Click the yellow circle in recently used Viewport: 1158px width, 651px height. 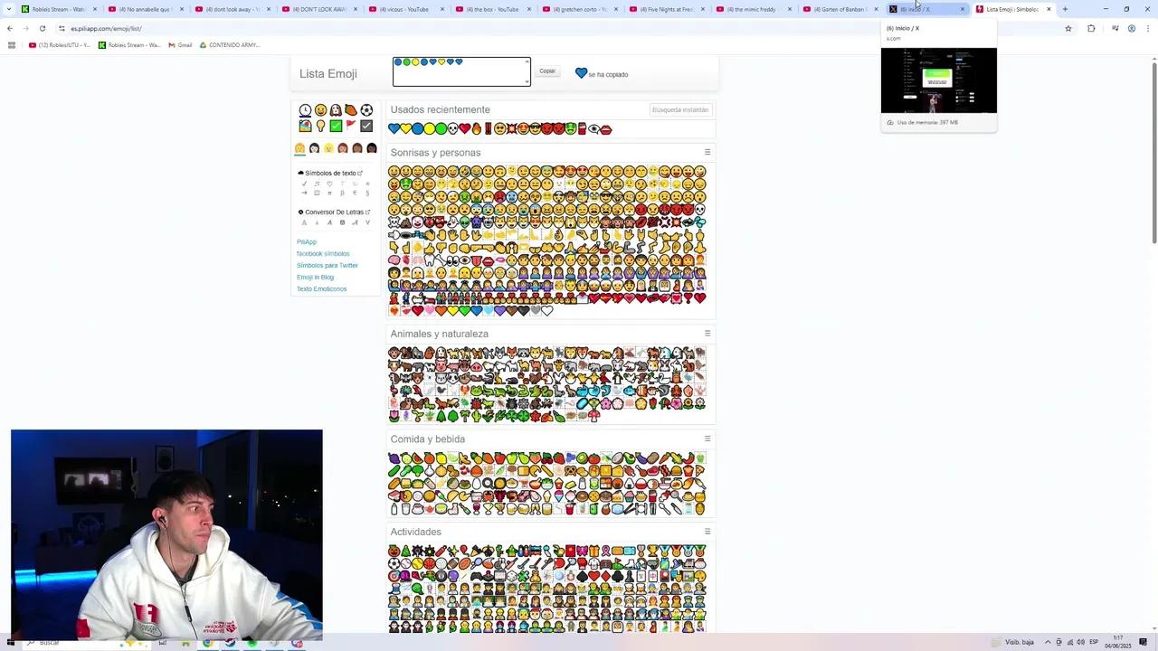[x=430, y=129]
